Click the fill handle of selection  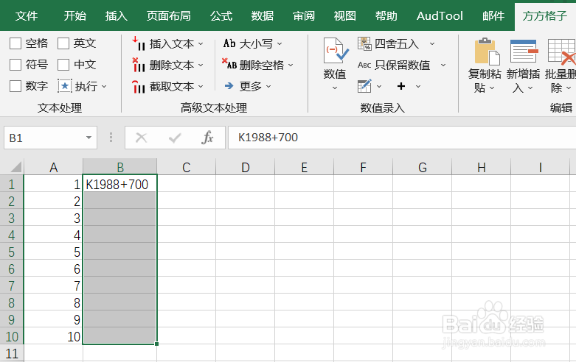click(x=157, y=344)
